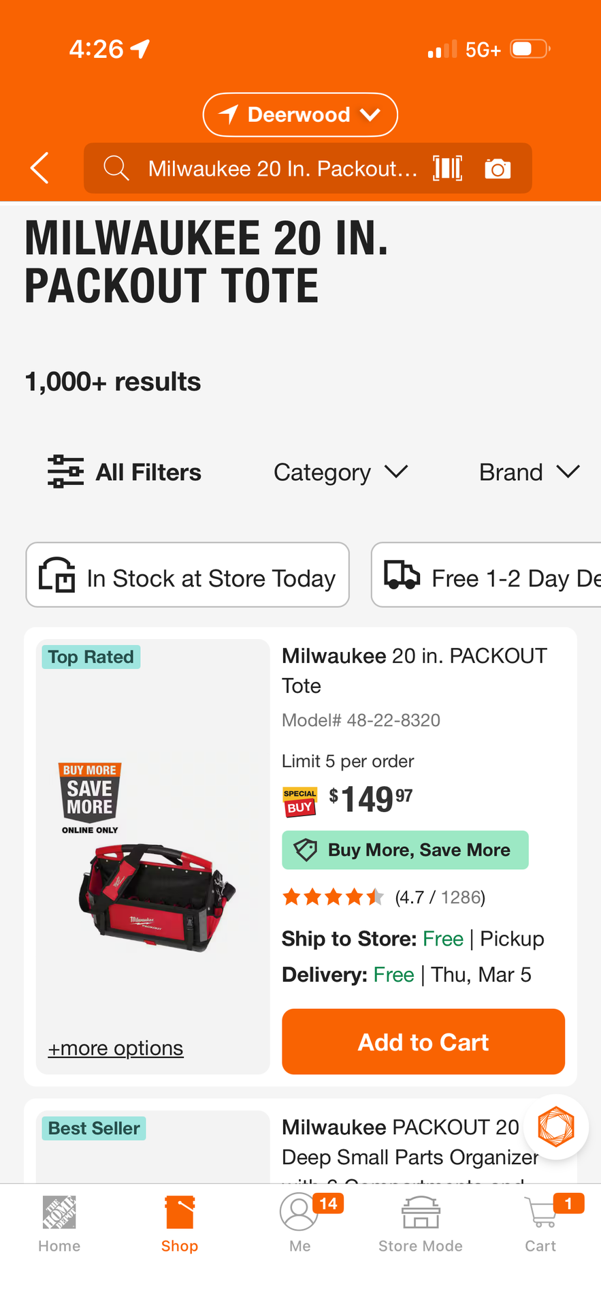Open the +more options link
This screenshot has height=1308, width=601.
click(116, 1048)
